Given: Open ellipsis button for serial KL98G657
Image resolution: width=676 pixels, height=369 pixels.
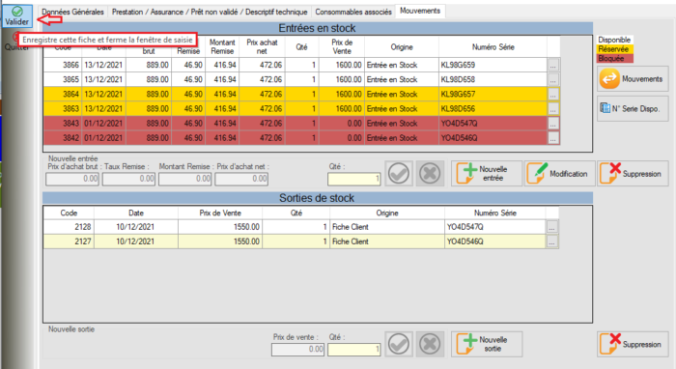Looking at the screenshot, I should tap(553, 95).
